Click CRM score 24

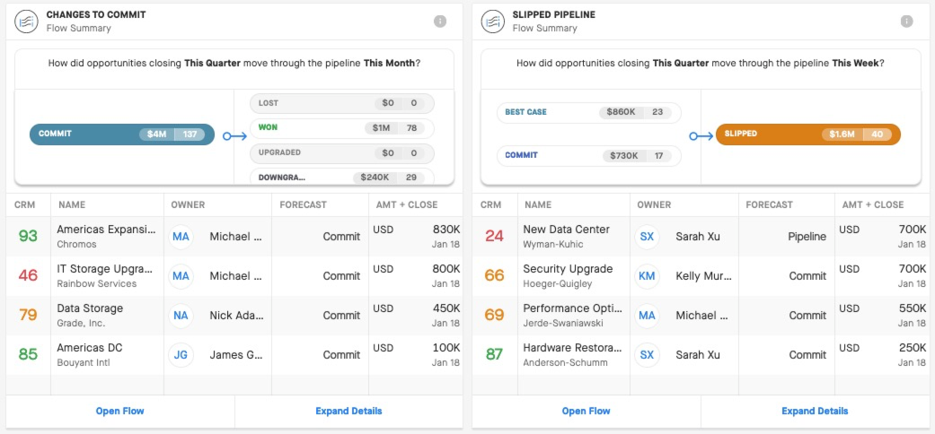(x=494, y=237)
